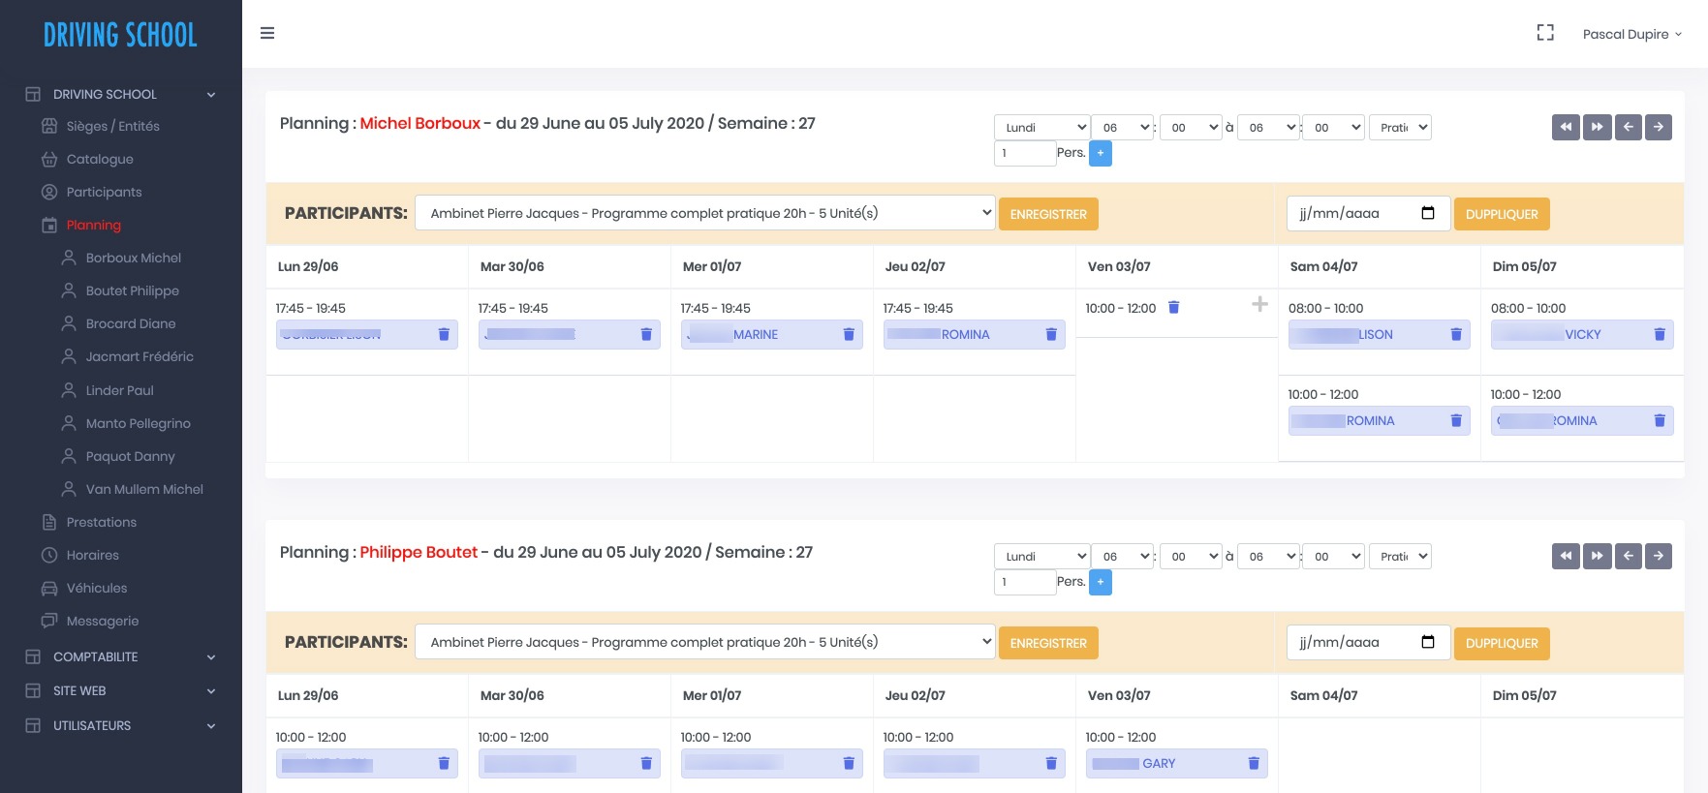Click the DRIVING SCHOOL logo
The width and height of the screenshot is (1708, 793).
(120, 35)
